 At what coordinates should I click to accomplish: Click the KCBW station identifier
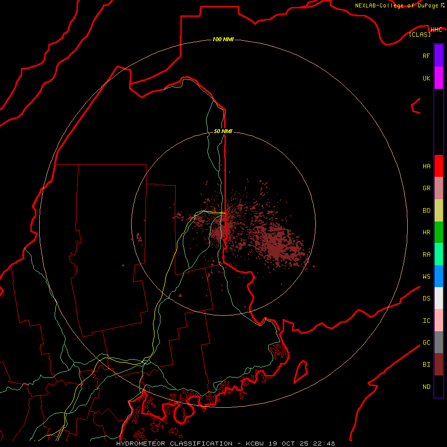tap(255, 444)
